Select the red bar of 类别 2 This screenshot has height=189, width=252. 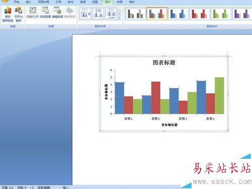tap(156, 98)
